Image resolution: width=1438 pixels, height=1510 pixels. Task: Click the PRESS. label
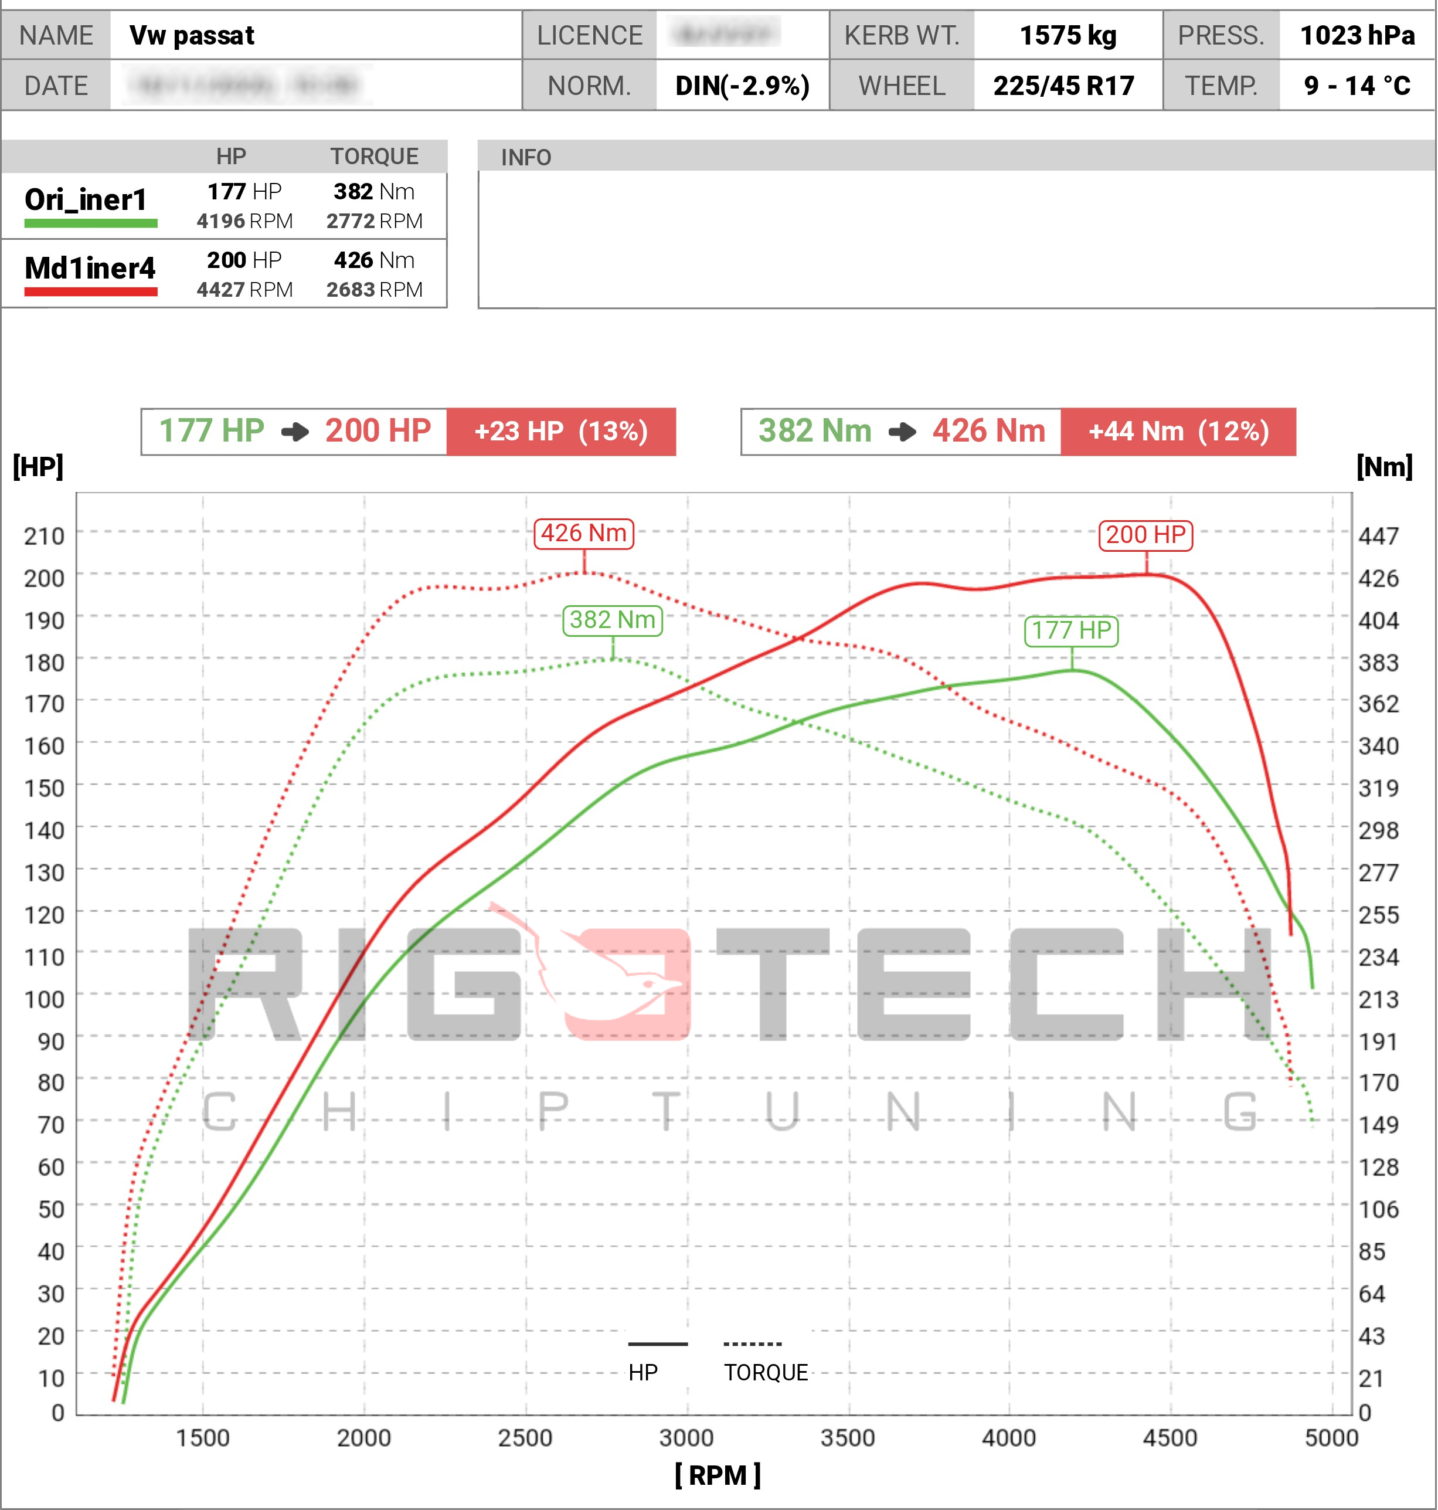[1221, 35]
